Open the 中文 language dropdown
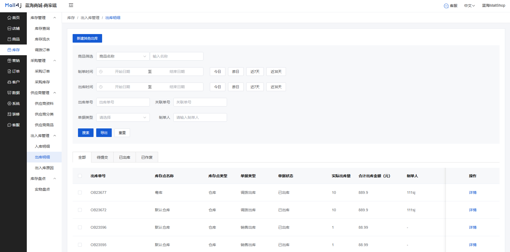 coord(470,6)
